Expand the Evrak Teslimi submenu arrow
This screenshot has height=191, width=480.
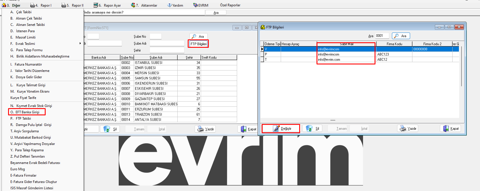click(80, 43)
